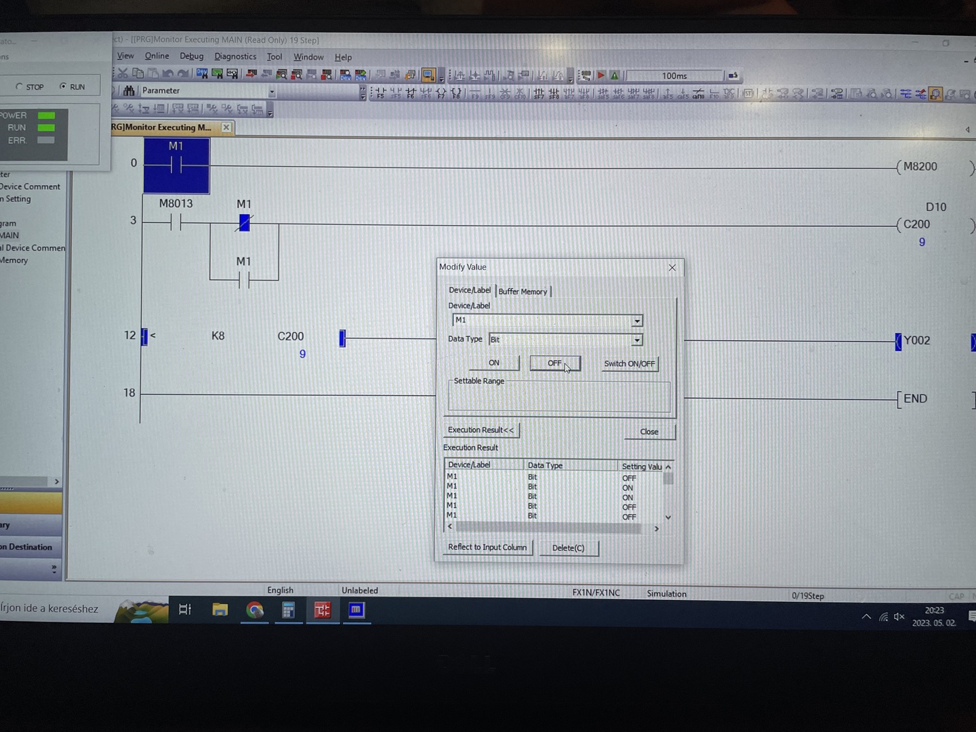
Task: Click the Copy icon in the toolbar
Action: point(138,73)
